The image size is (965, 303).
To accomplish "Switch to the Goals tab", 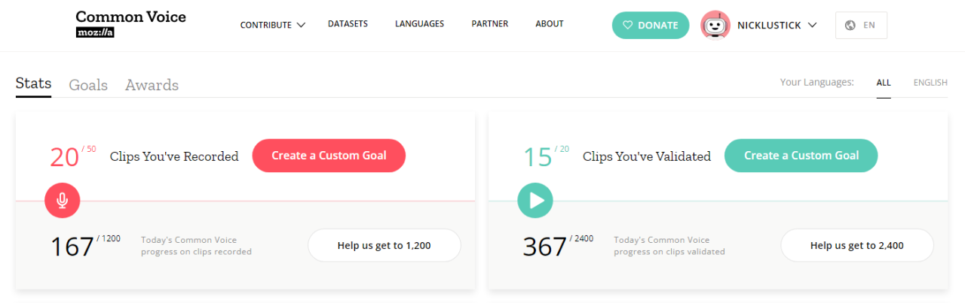I will pyautogui.click(x=88, y=85).
